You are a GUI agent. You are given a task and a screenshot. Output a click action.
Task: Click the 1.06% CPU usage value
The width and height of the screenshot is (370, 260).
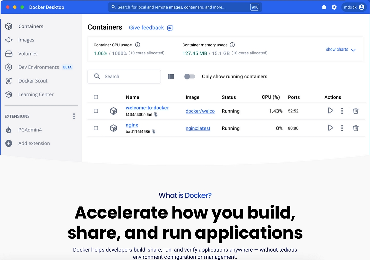(x=100, y=53)
